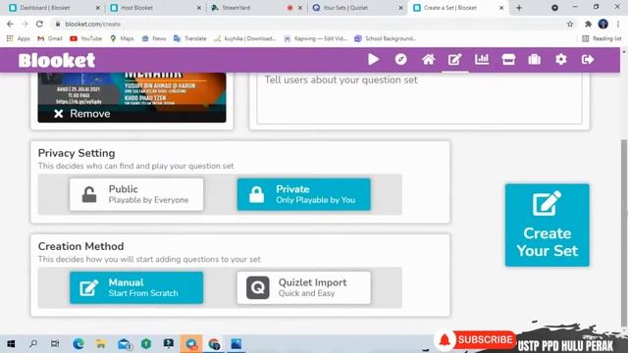
Task: Open the Kapwing bookmark
Action: click(x=315, y=38)
